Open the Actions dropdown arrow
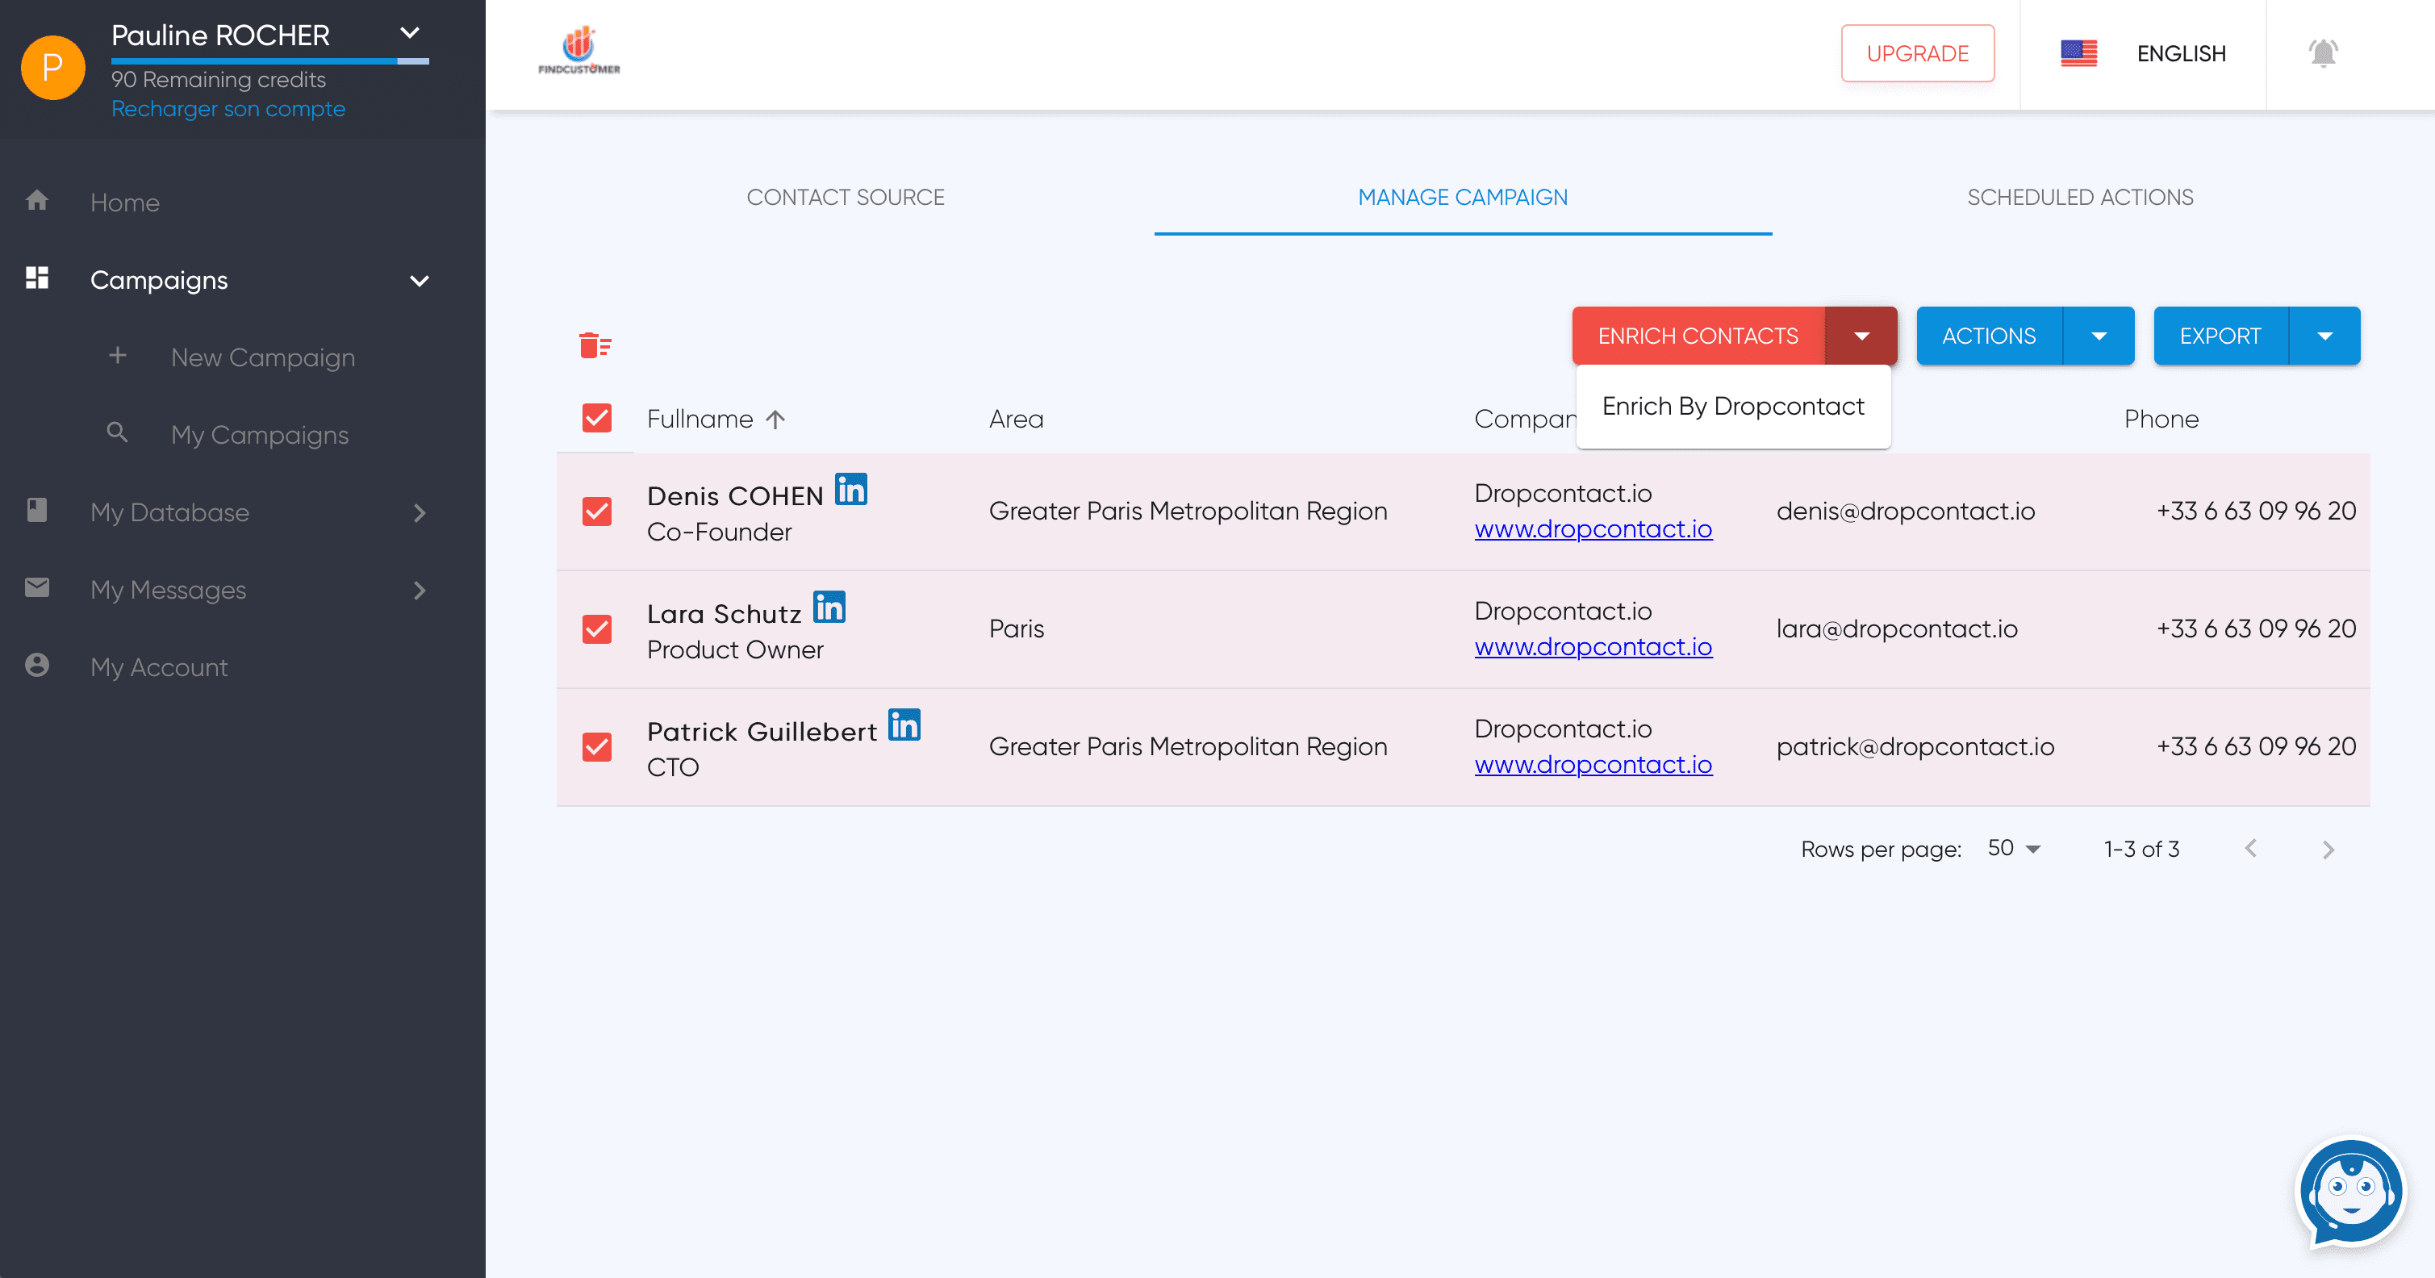 2099,336
